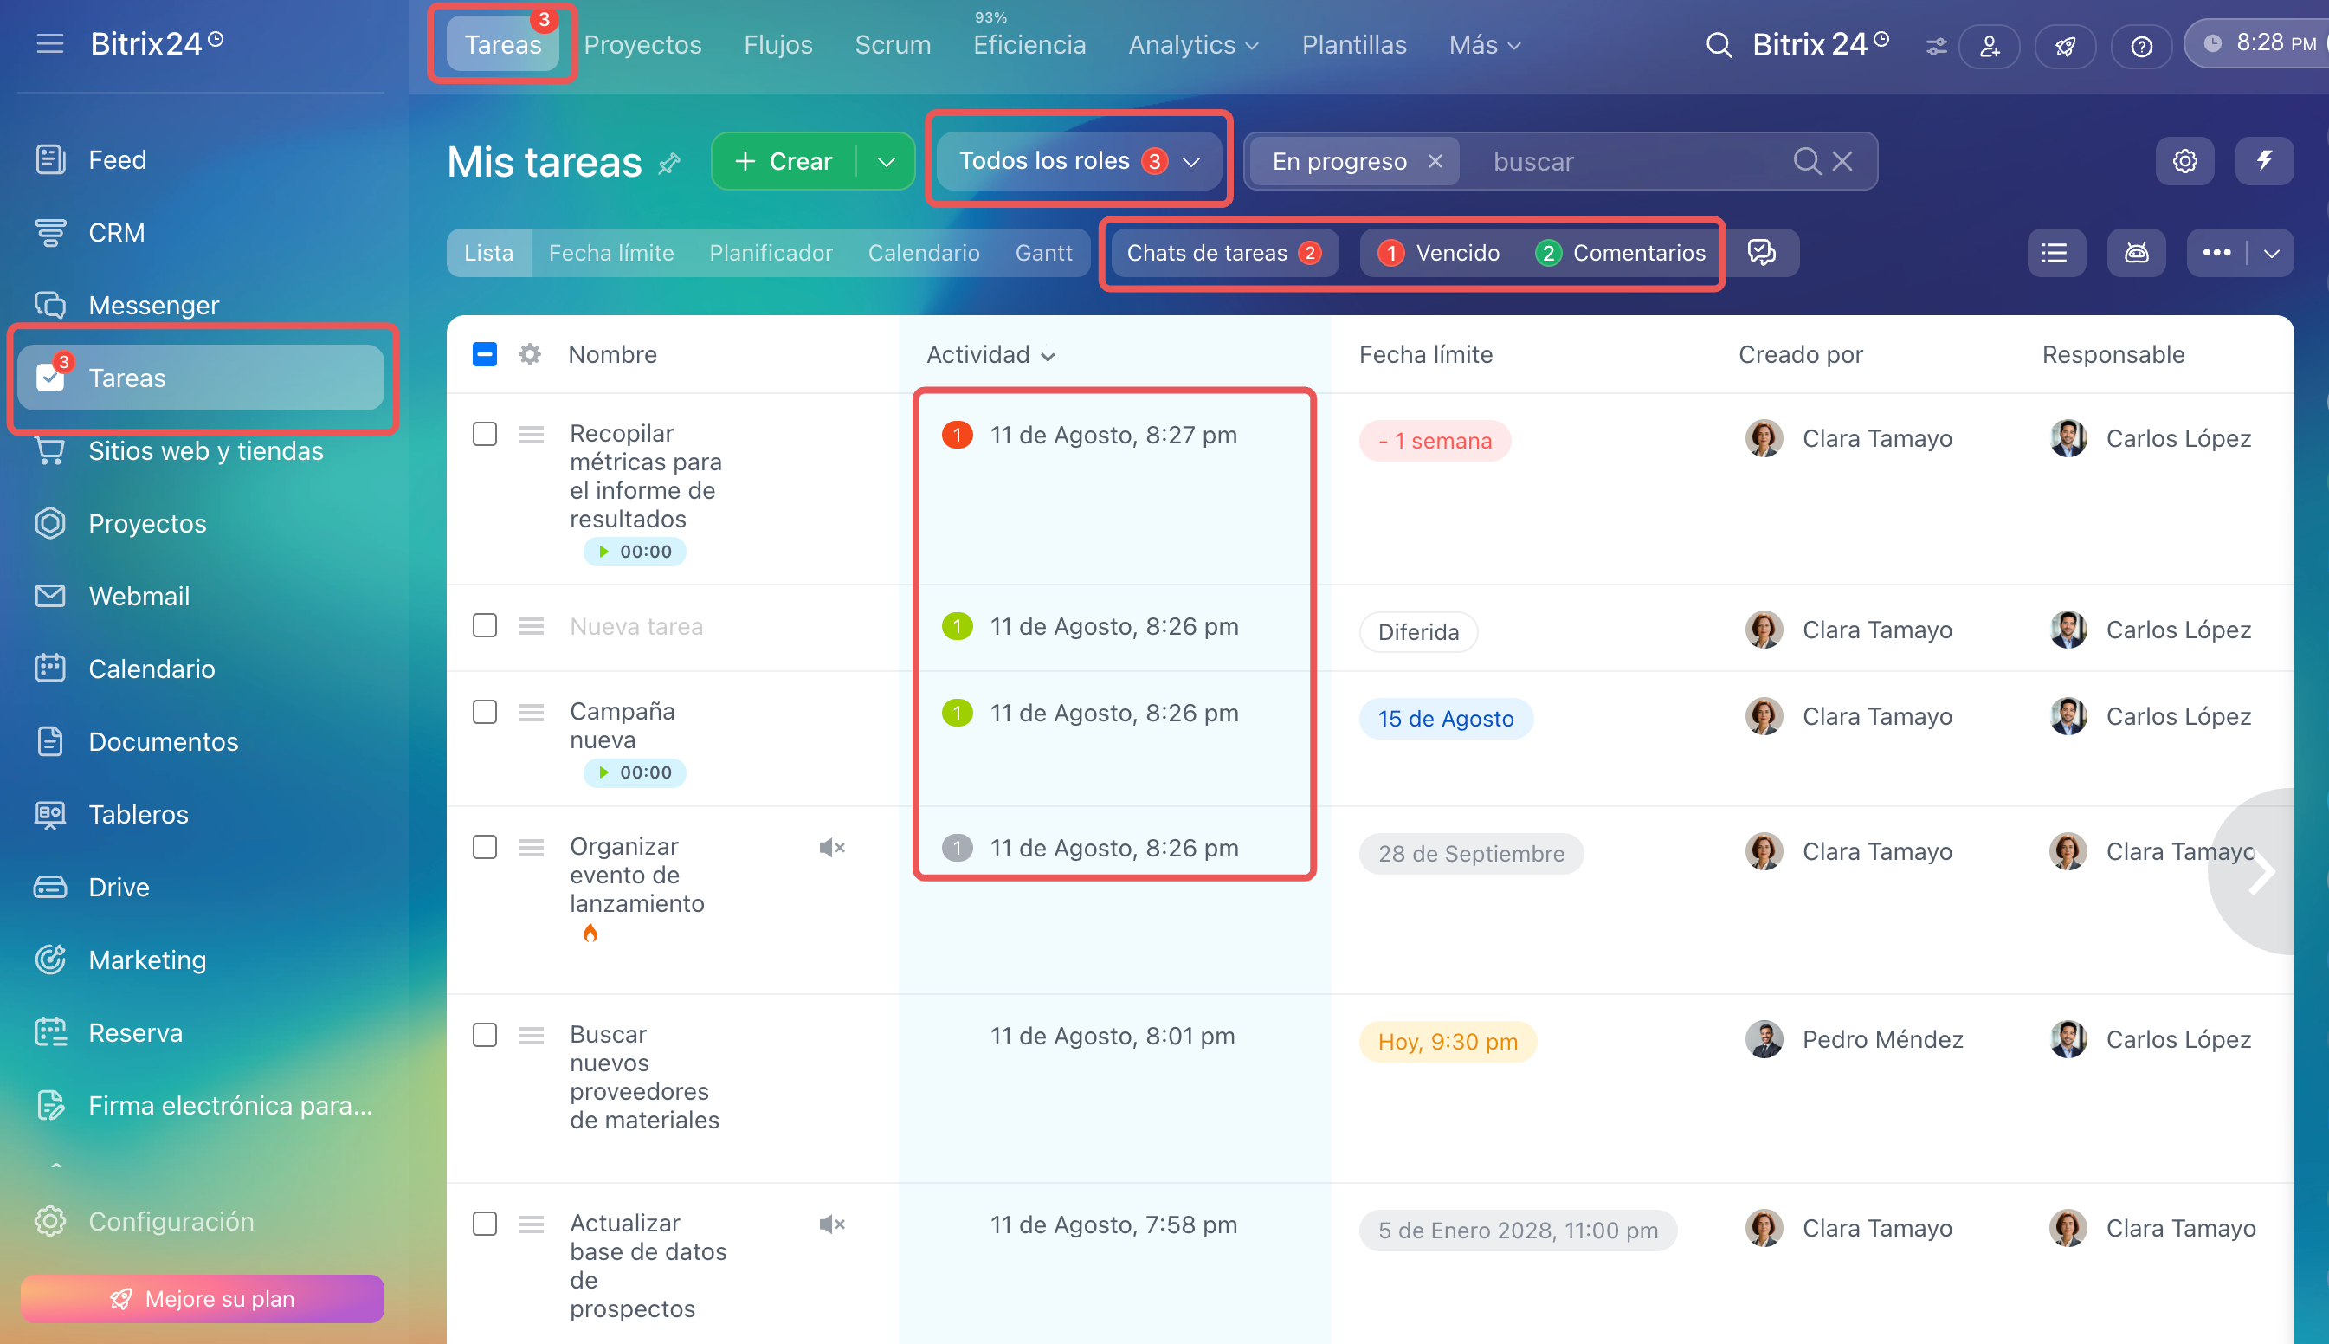Click the lightning bolt automation button
This screenshot has width=2329, height=1344.
pyautogui.click(x=2264, y=162)
